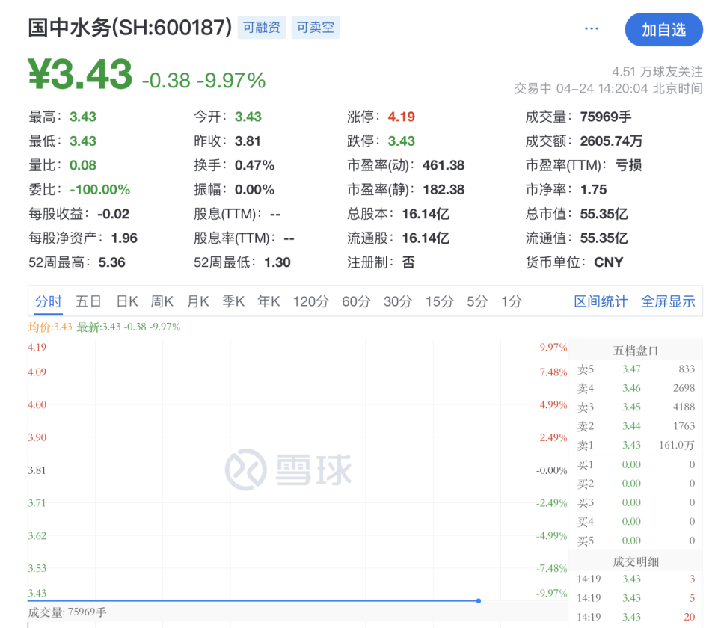Image resolution: width=718 pixels, height=628 pixels.
Task: Click the 委比 value -100.00%
Action: (x=99, y=189)
